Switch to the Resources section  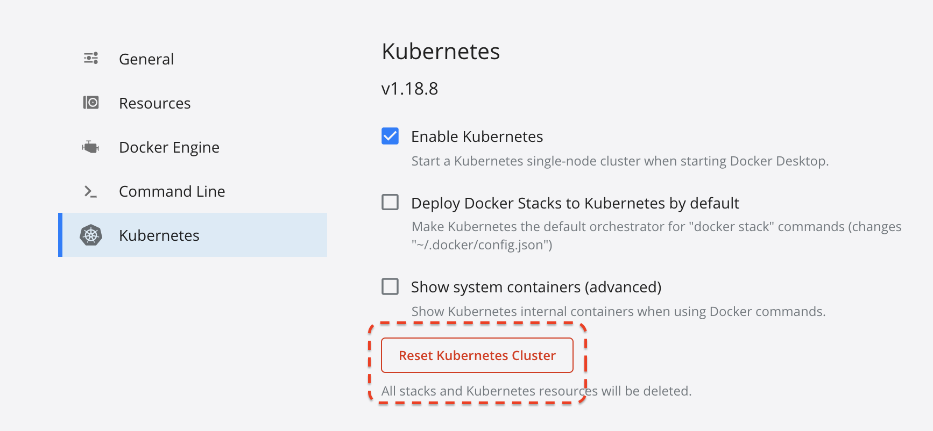[x=155, y=103]
